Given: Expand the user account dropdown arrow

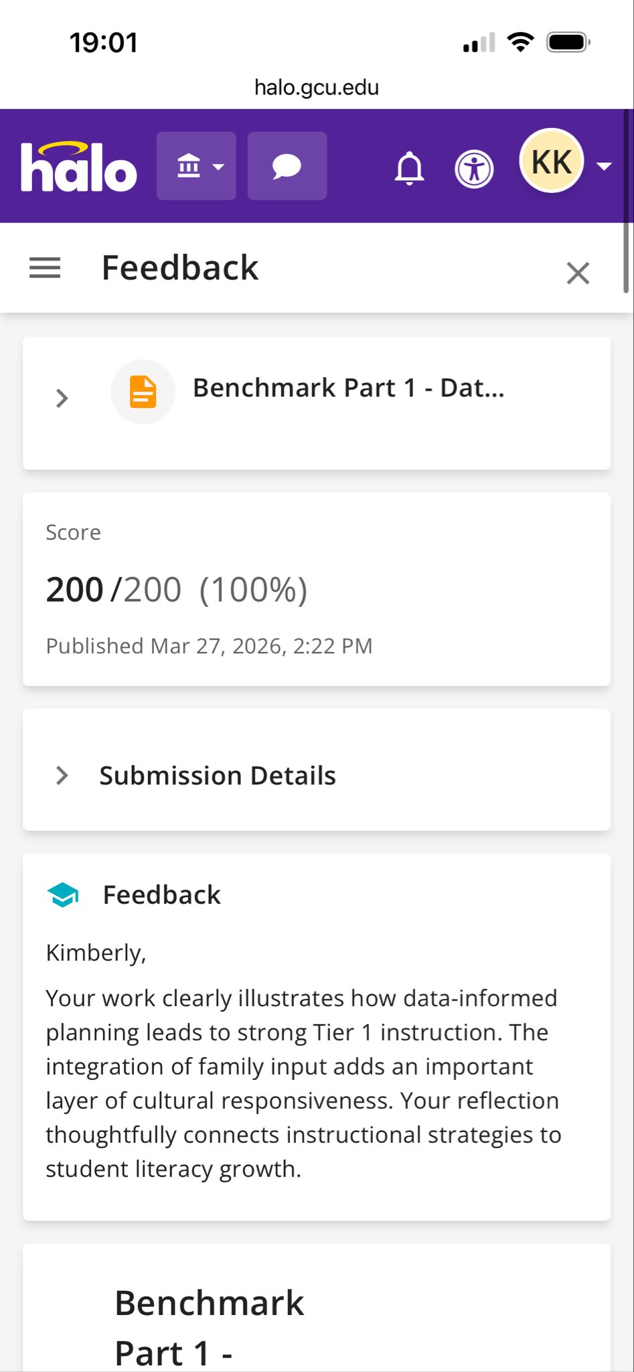Looking at the screenshot, I should tap(604, 166).
